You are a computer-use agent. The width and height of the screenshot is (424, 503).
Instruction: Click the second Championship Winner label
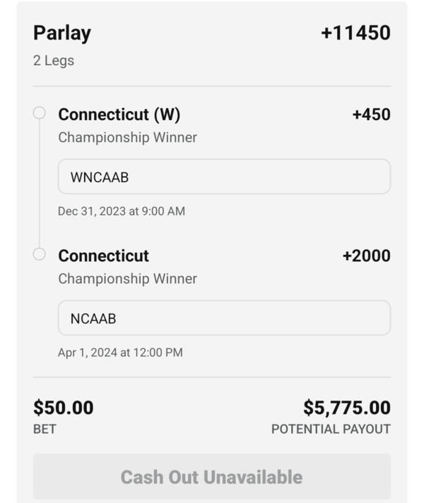point(127,279)
